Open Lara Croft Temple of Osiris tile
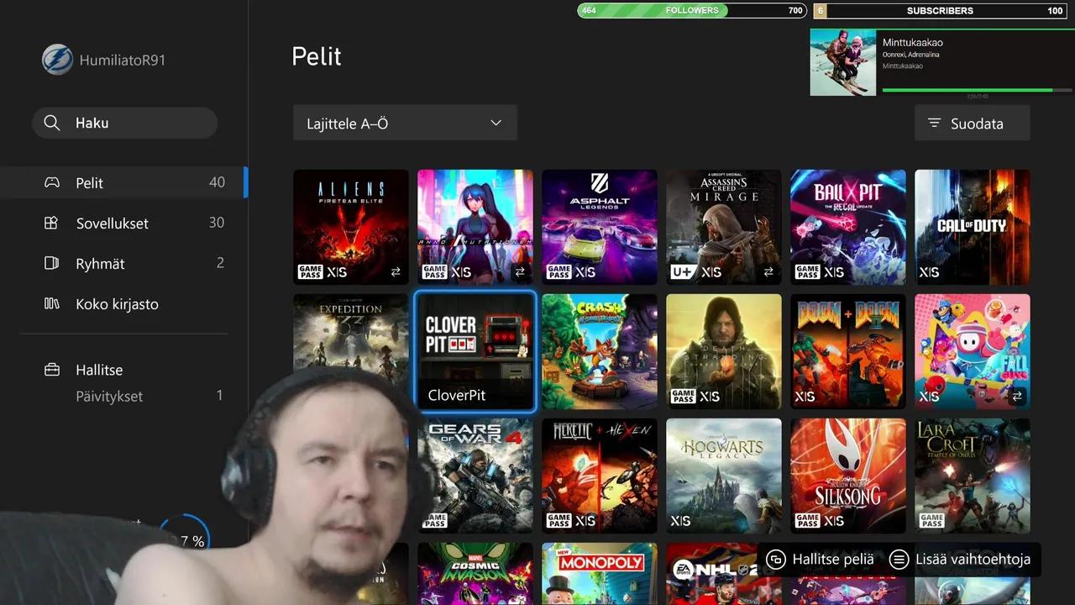Image resolution: width=1075 pixels, height=605 pixels. [x=973, y=476]
